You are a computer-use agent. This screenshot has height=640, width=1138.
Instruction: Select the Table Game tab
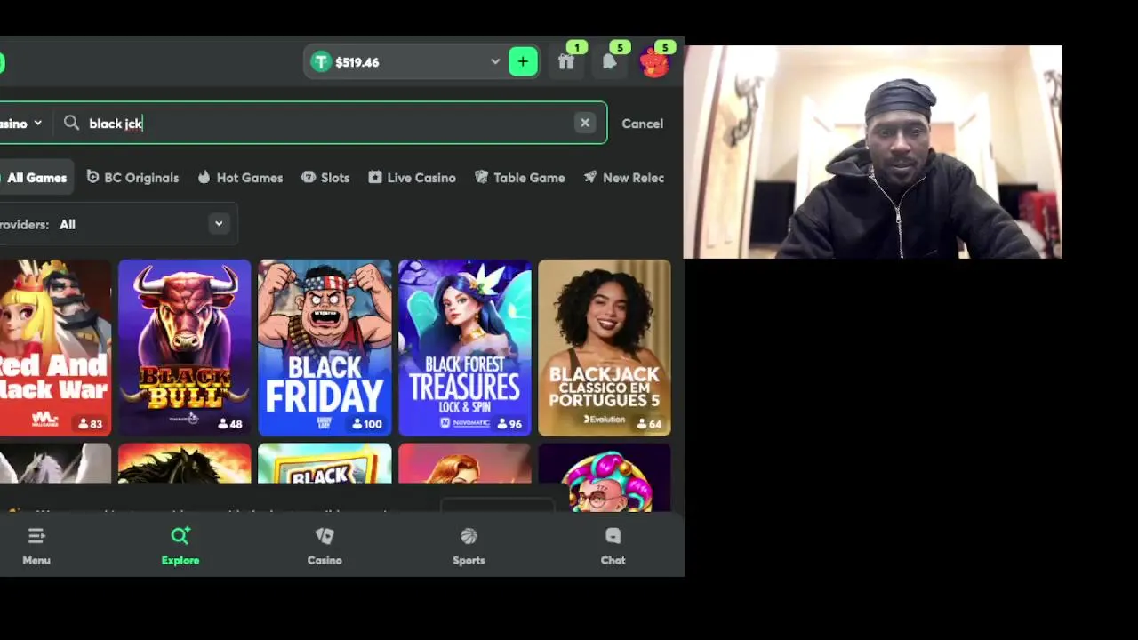tap(520, 178)
